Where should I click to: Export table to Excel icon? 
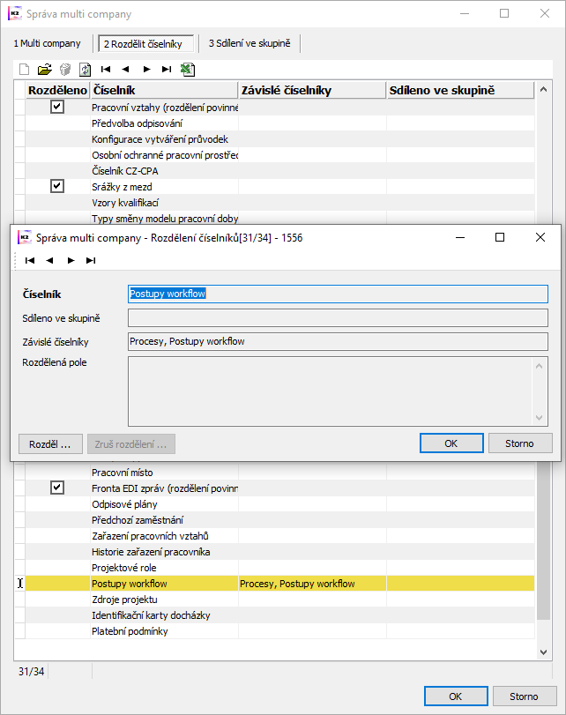[188, 70]
